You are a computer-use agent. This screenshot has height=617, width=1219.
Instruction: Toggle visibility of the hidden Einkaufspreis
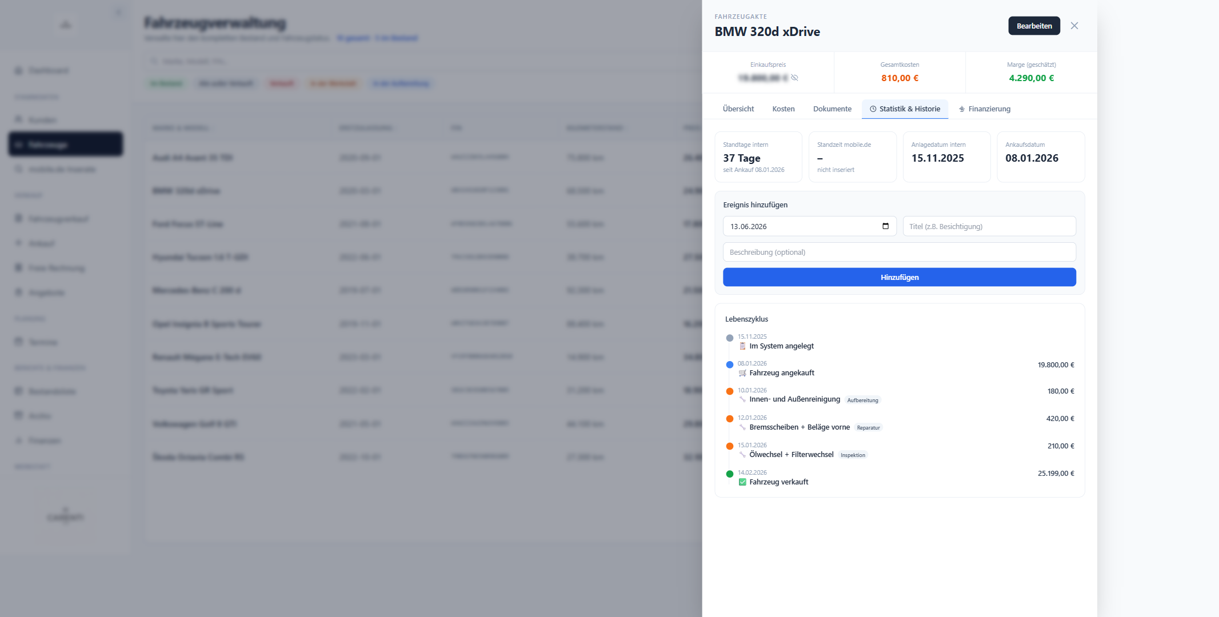coord(794,78)
